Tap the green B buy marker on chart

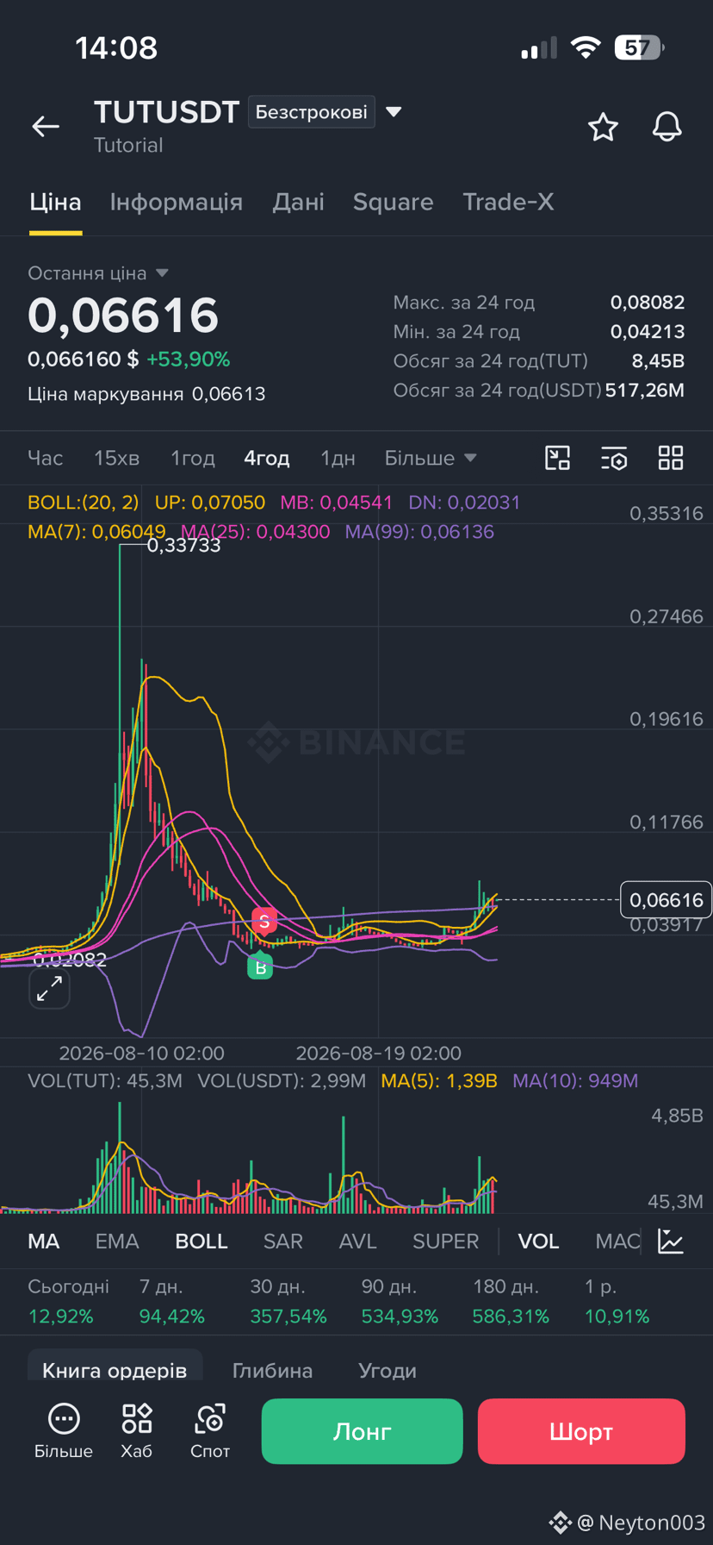click(260, 966)
